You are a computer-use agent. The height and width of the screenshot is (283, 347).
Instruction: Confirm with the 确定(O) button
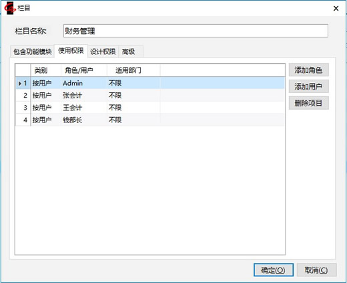coord(274,270)
